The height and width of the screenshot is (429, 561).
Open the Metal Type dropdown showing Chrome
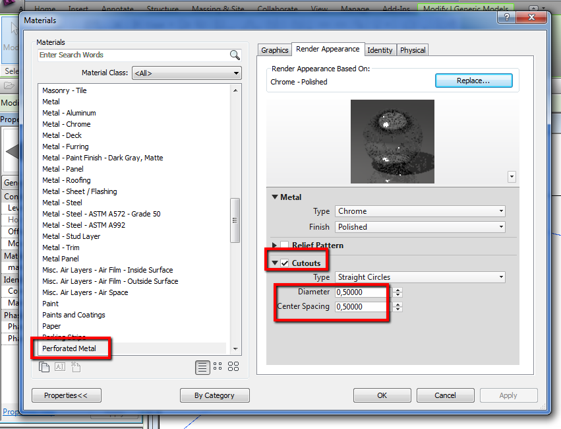pos(420,211)
